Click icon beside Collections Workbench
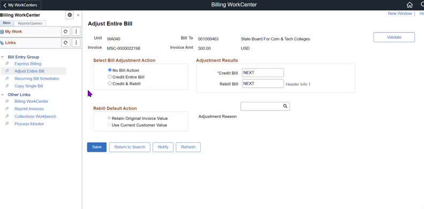Viewport: 424px width, 209px height. 7,116
